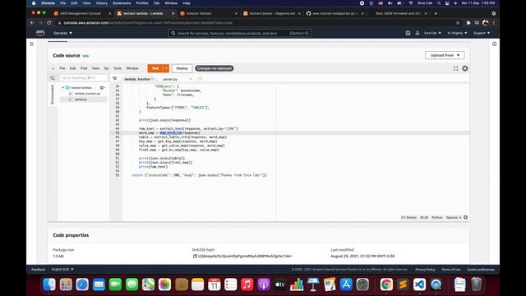Expand the N. Virginia region selector
Screen dimensions: 526x296
point(457,33)
